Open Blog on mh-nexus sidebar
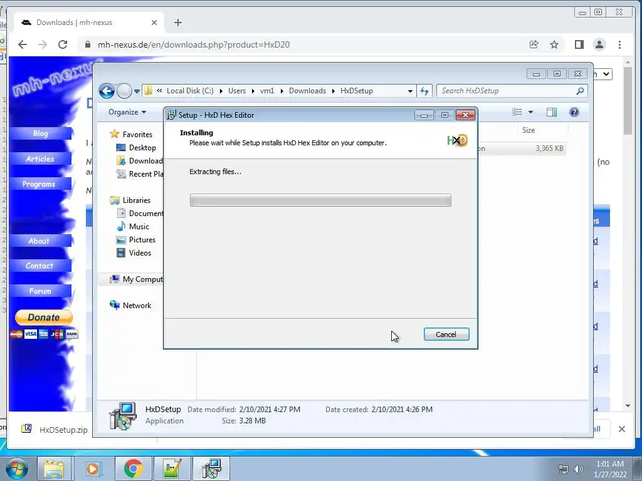This screenshot has width=642, height=481. point(40,133)
